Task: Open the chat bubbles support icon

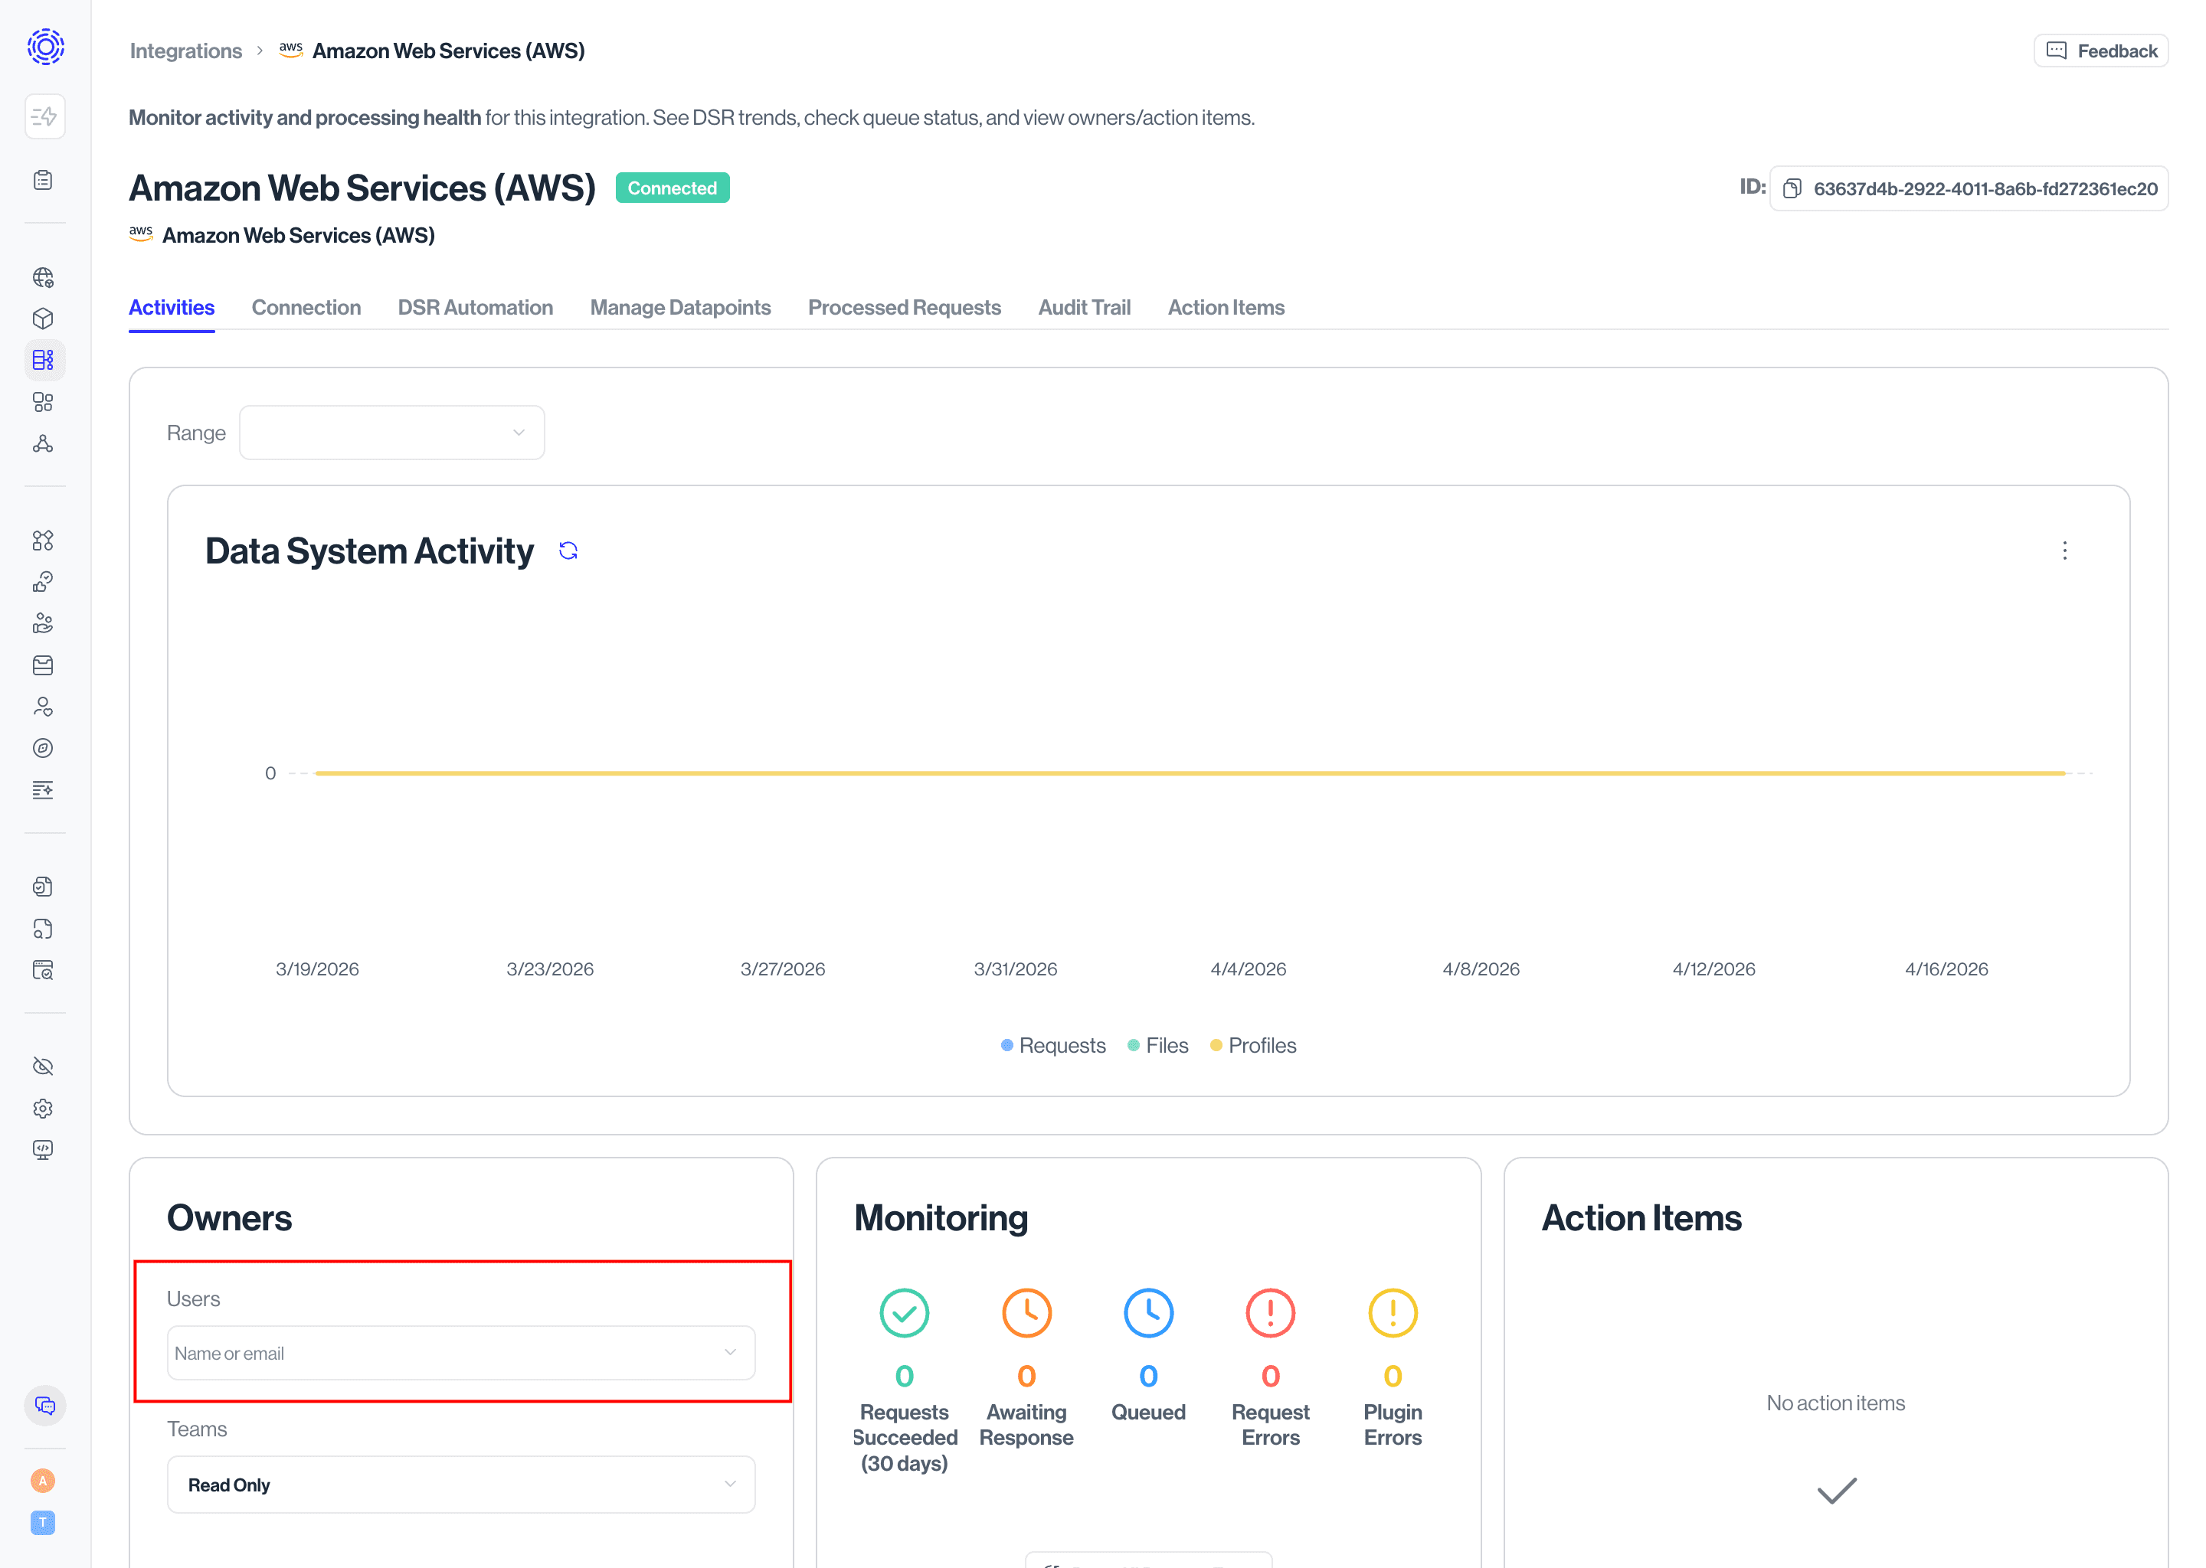Action: (44, 1406)
